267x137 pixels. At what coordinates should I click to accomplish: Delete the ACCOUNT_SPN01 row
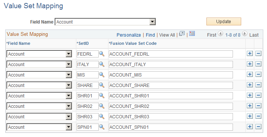click(258, 127)
